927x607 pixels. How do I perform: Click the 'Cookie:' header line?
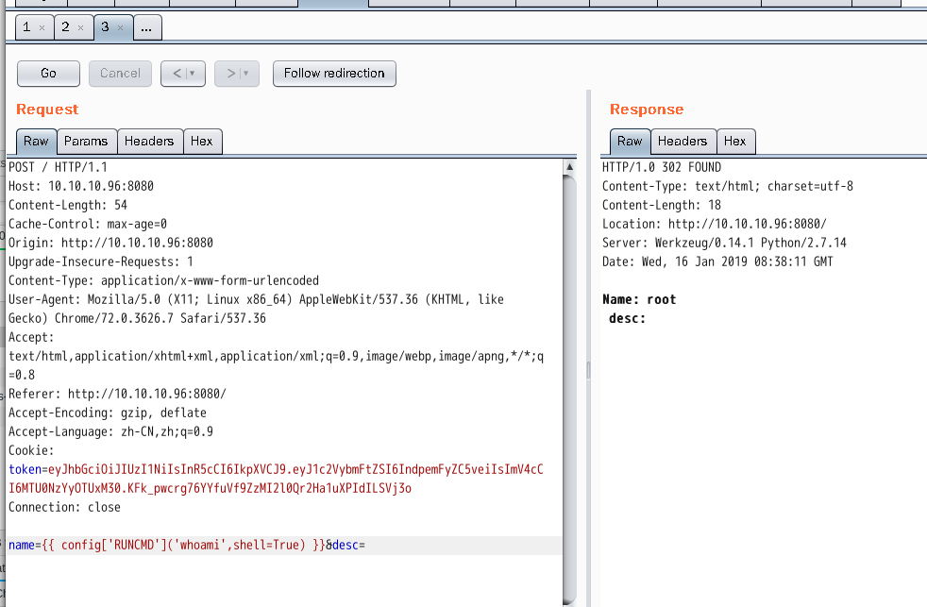coord(31,451)
